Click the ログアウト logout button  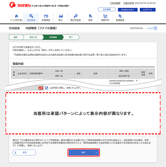coord(147,9)
